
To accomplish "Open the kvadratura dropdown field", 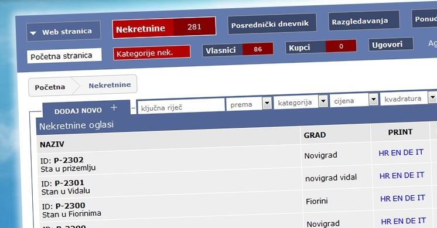I will click(408, 98).
